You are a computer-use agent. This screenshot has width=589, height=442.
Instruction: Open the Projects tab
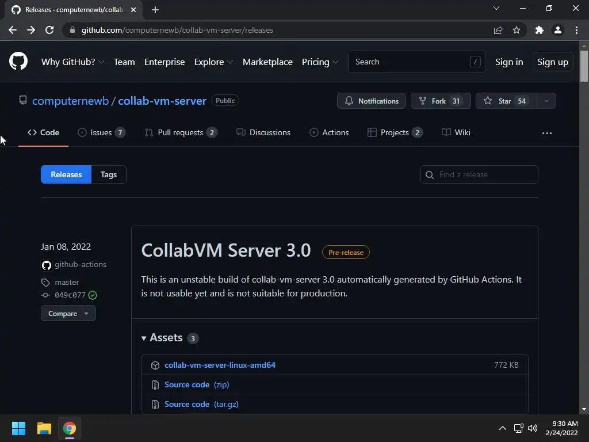(x=395, y=133)
